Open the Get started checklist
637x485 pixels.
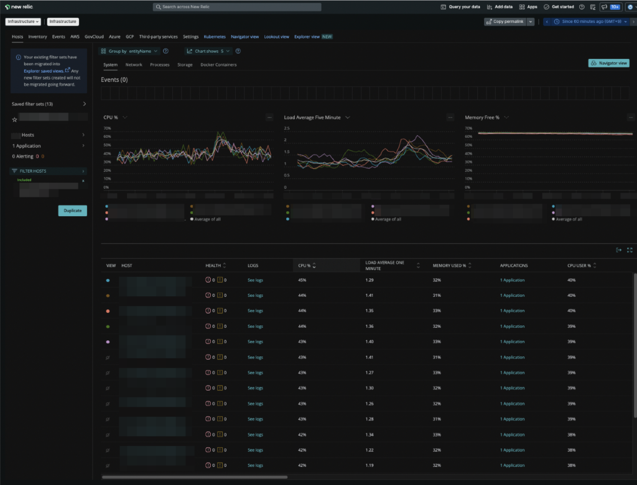pyautogui.click(x=559, y=7)
